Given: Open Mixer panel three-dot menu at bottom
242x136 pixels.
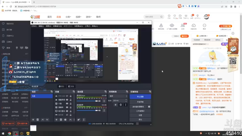Looking at the screenshot, I should coord(84,120).
